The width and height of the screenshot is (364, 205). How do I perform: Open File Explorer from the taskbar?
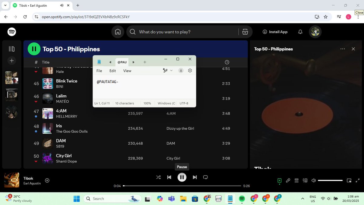(x=183, y=199)
